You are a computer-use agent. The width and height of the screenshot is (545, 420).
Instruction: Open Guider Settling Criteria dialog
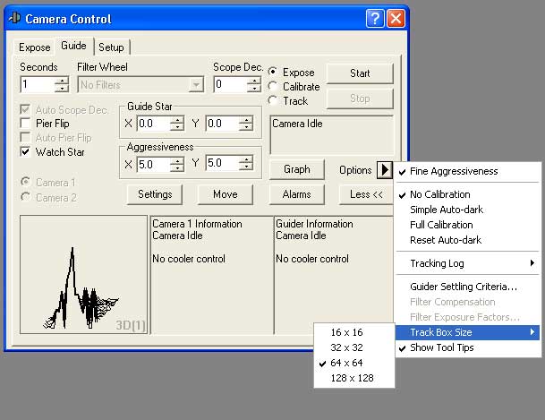(x=464, y=287)
